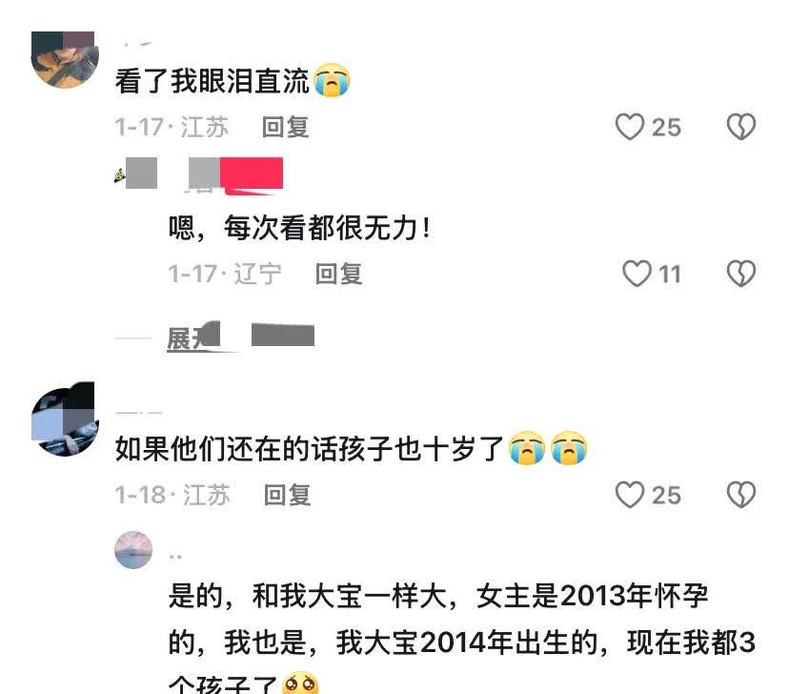The width and height of the screenshot is (789, 694).
Task: Open the reply text 嗯，每次看都很无力
Action: pos(300,228)
